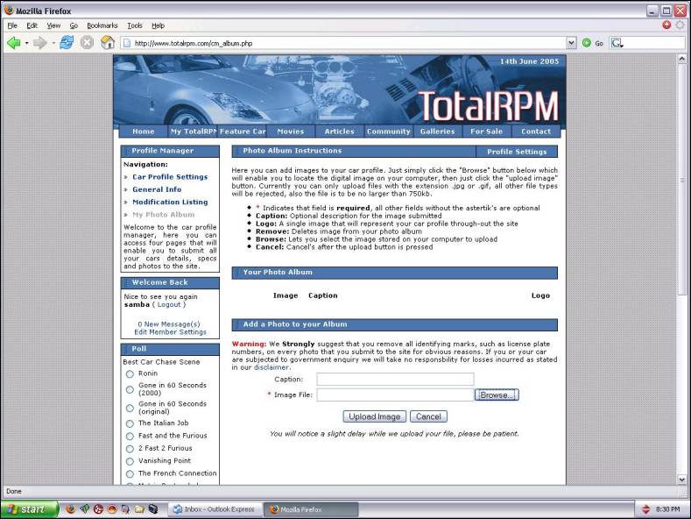Click the Forward arrow in Firefox toolbar
The width and height of the screenshot is (691, 519).
(39, 42)
